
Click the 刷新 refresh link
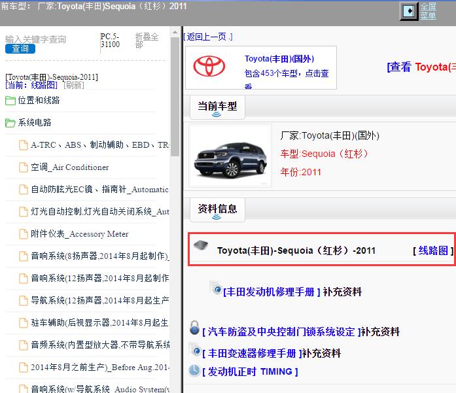pos(73,85)
